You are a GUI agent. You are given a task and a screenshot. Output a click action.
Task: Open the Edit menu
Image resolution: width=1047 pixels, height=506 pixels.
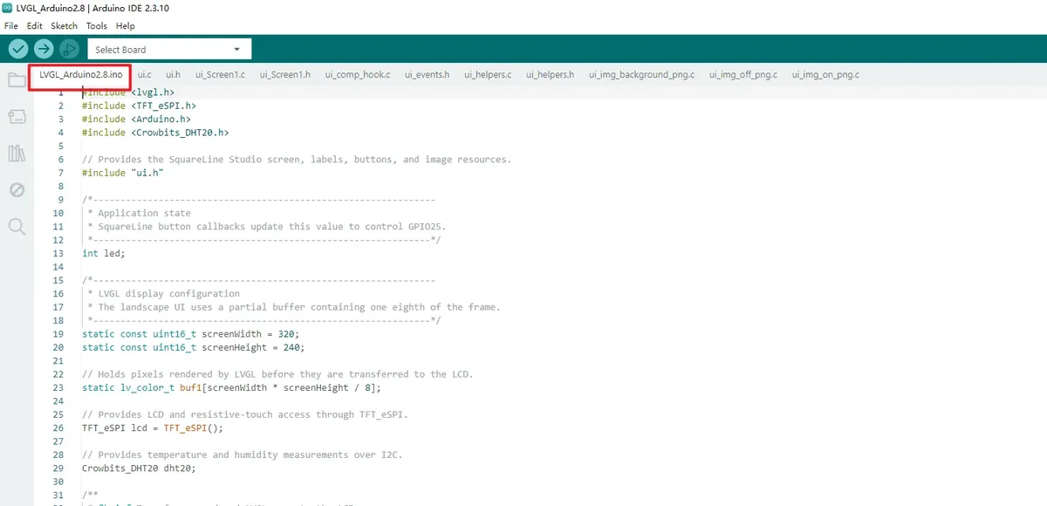(x=34, y=26)
